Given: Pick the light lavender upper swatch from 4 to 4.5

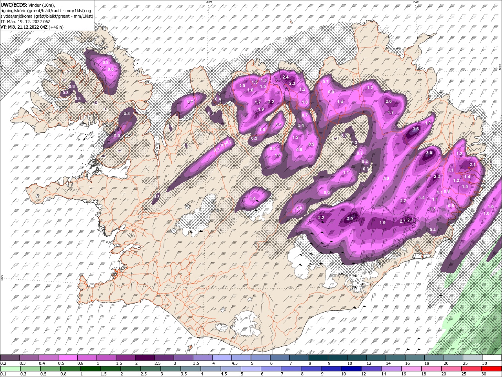Looking at the screenshot, I should 222,358.
